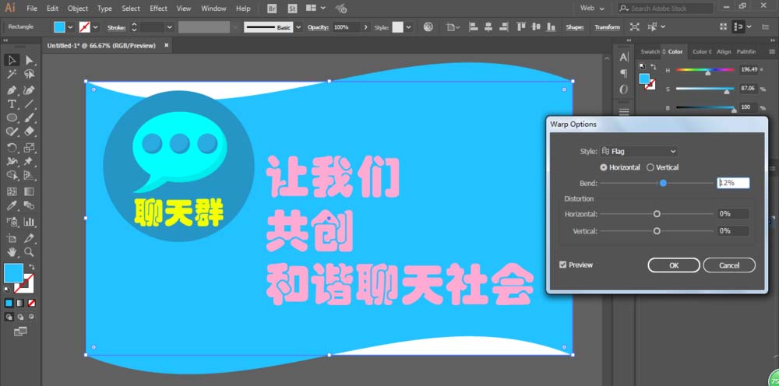Image resolution: width=779 pixels, height=386 pixels.
Task: Switch to Swatches panel tab
Action: pyautogui.click(x=650, y=51)
